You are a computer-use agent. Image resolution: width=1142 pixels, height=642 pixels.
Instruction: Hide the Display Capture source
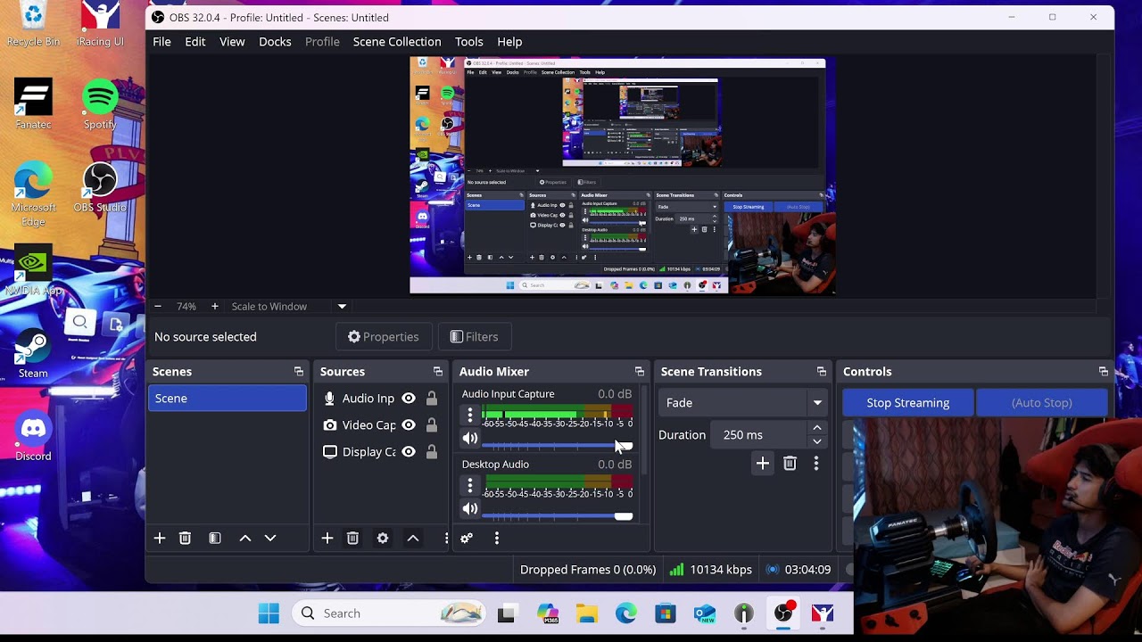click(x=409, y=452)
